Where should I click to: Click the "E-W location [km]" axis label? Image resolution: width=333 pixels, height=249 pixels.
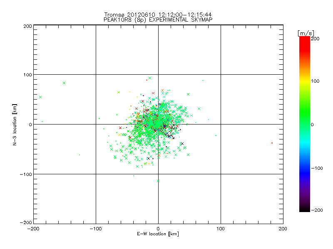click(158, 234)
